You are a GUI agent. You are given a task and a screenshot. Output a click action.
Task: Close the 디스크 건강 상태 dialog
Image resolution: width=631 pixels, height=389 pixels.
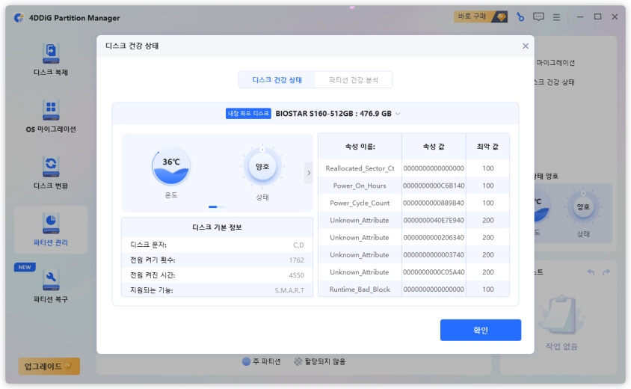click(526, 46)
